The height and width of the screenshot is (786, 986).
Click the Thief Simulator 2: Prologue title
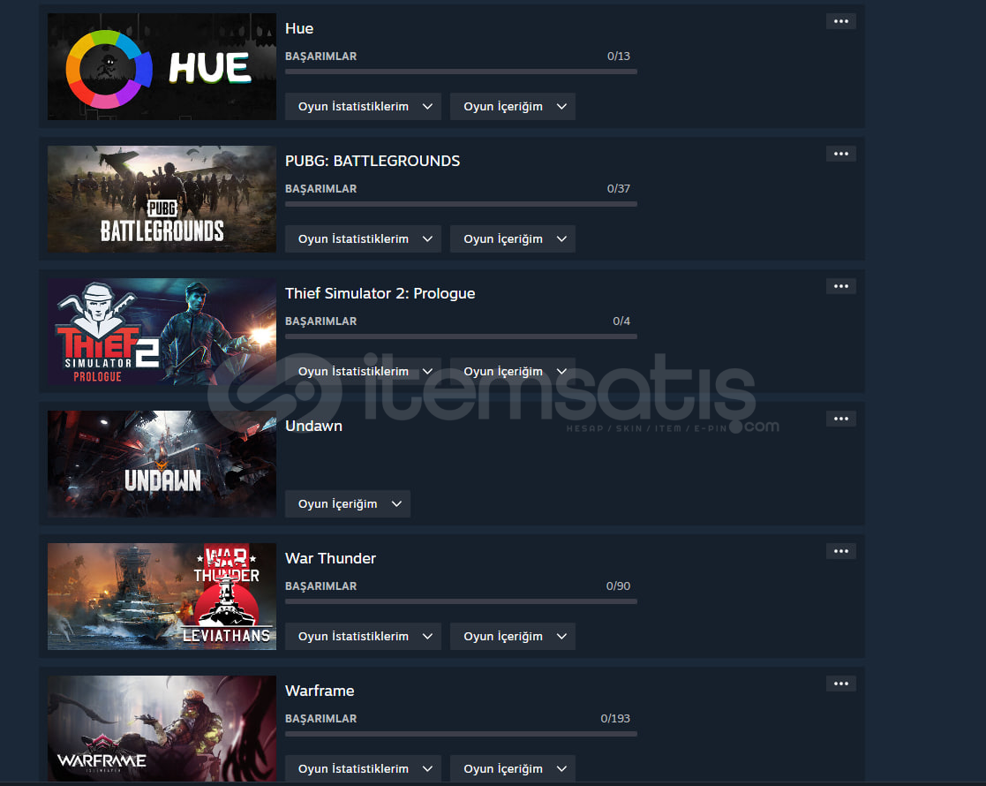click(380, 293)
